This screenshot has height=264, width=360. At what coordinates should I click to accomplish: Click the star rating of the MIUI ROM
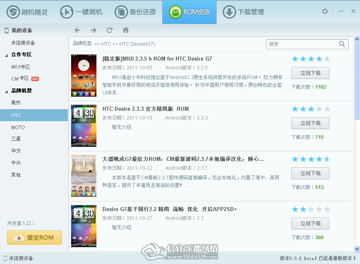(311, 59)
